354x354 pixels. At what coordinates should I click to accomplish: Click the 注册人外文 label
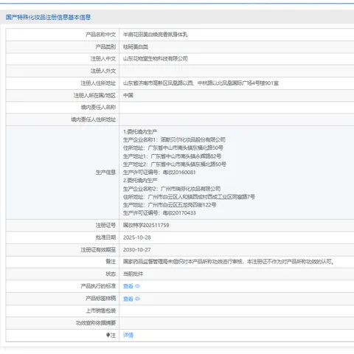[x=103, y=71]
